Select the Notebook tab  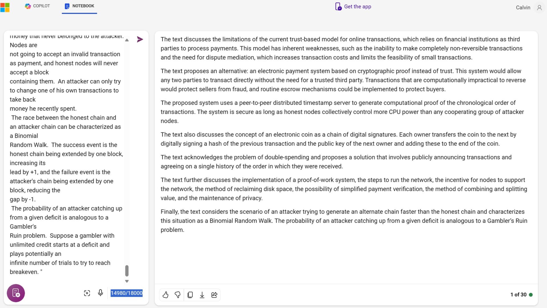[79, 6]
